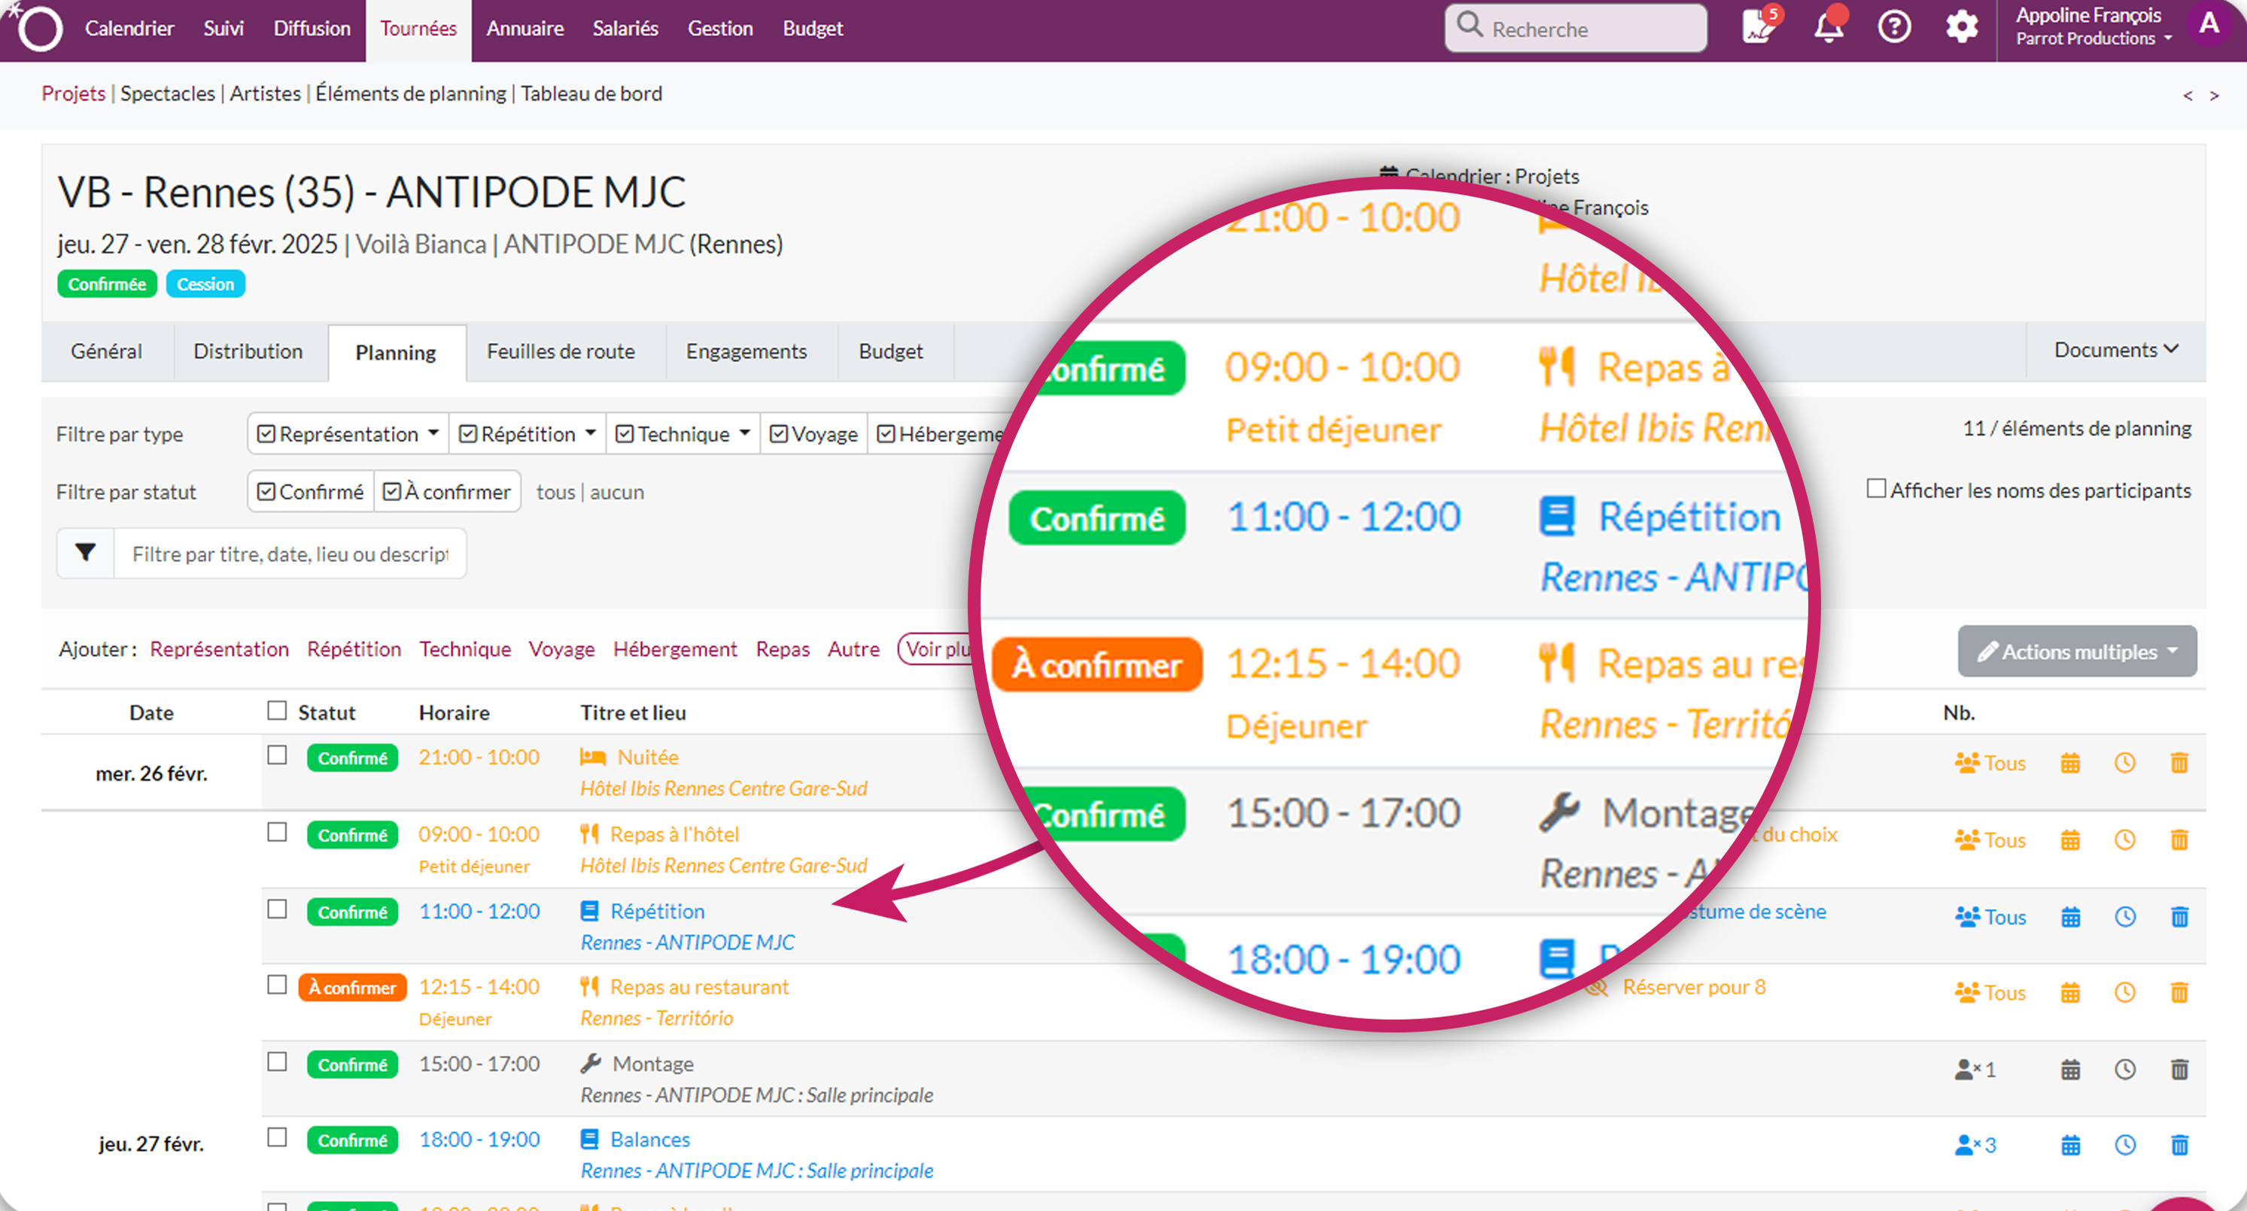Open the Tournées top menu
The width and height of the screenshot is (2247, 1211).
pos(418,29)
